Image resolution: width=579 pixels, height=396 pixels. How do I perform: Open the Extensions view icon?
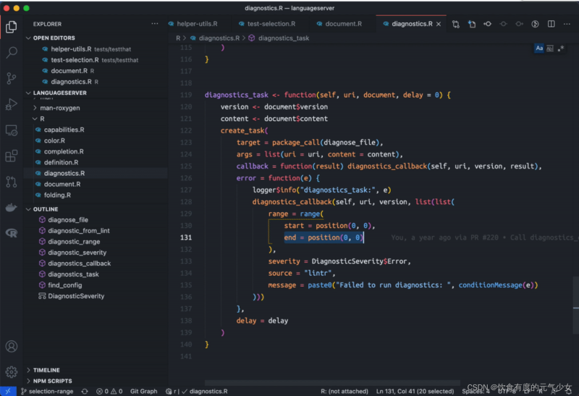point(11,156)
